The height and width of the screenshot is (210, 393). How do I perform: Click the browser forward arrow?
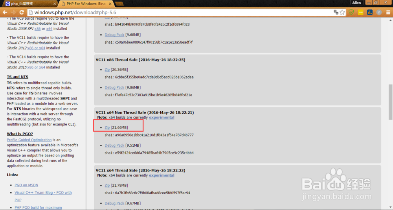click(13, 12)
